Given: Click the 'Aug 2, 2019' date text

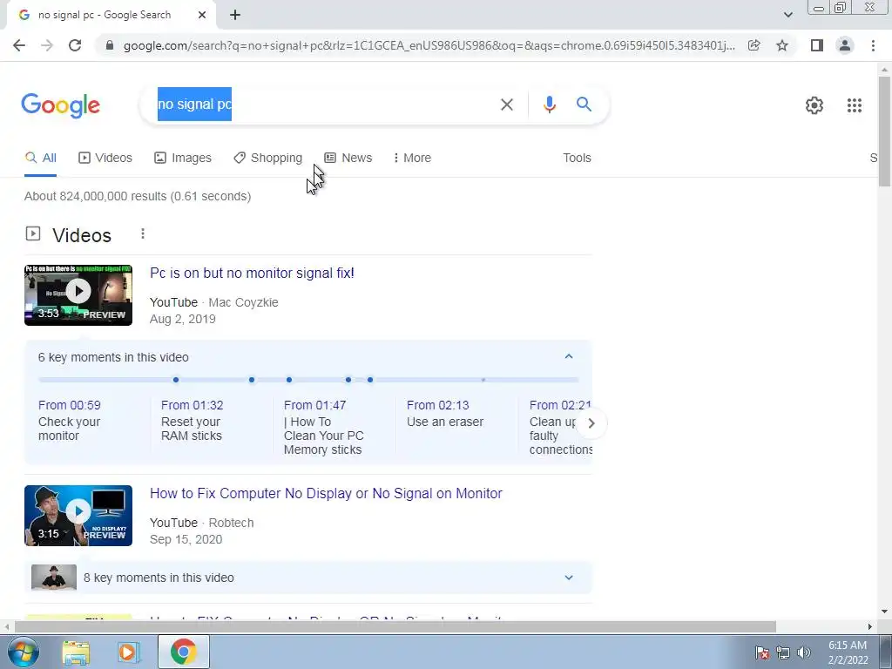Looking at the screenshot, I should [x=183, y=319].
